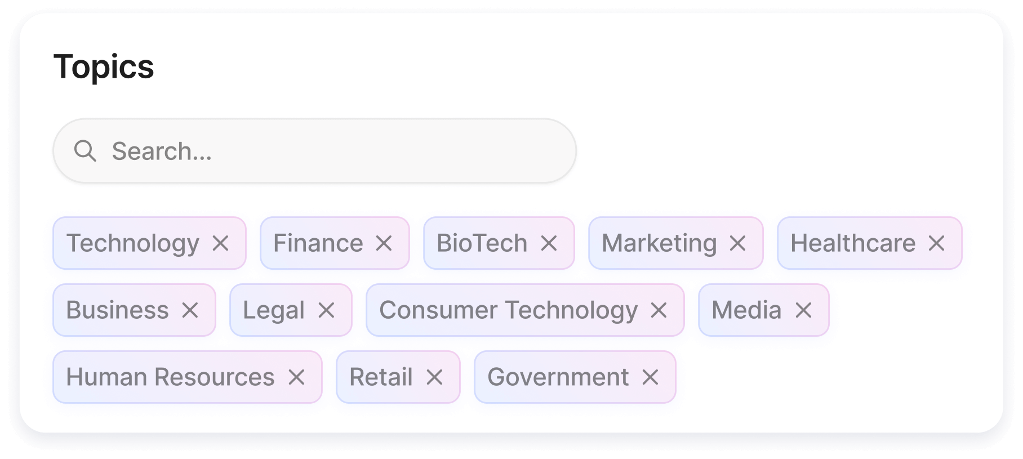Click the X on the Media tag
The image size is (1023, 459).
[x=803, y=310]
